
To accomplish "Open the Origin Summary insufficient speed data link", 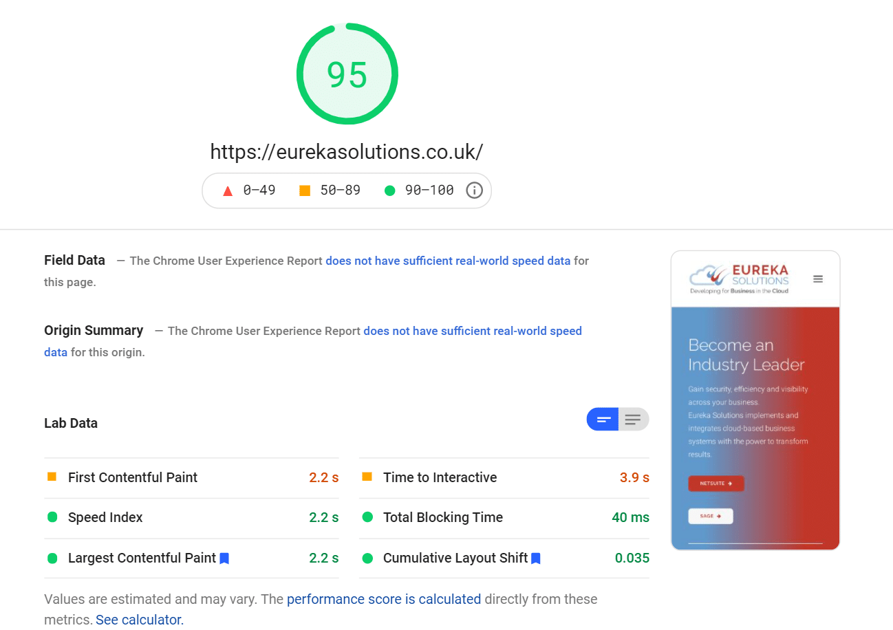I will click(x=472, y=331).
